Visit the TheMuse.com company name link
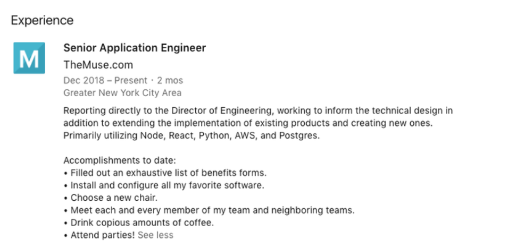This screenshot has width=508, height=248. pos(98,65)
